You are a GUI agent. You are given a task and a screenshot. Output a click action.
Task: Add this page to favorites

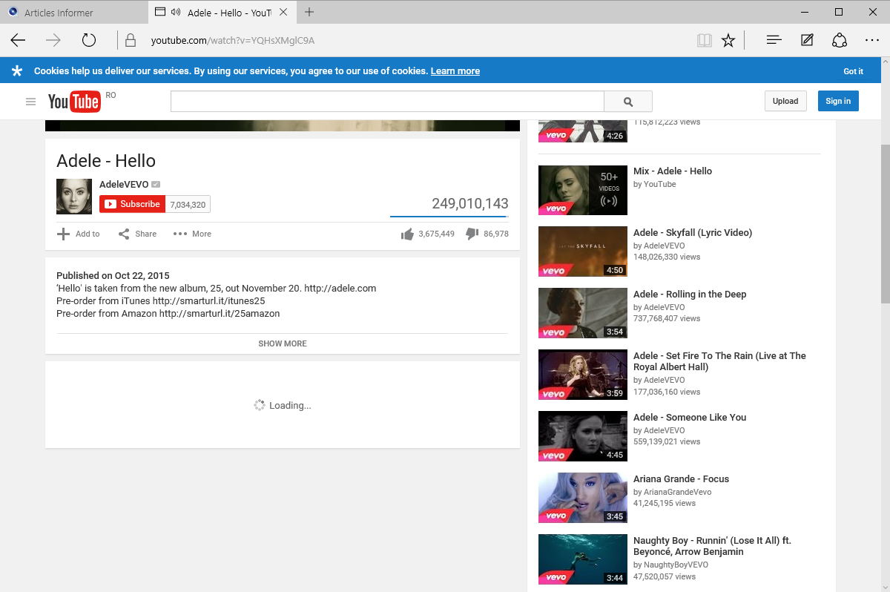(x=728, y=40)
